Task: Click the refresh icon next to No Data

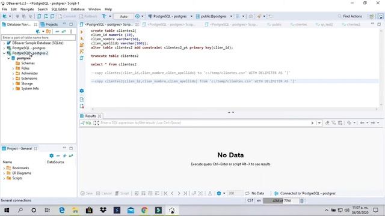Action: coord(247,193)
